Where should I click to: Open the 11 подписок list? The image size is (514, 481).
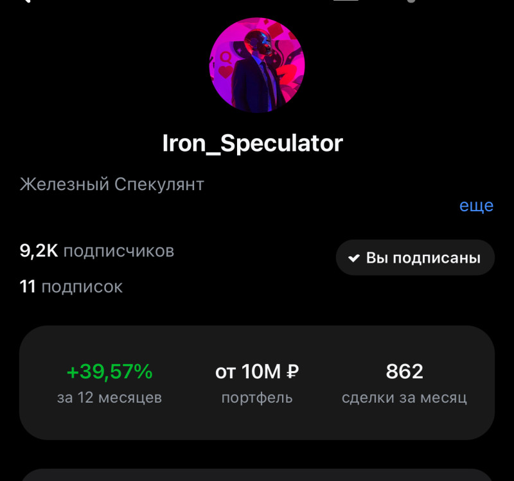[x=71, y=286]
